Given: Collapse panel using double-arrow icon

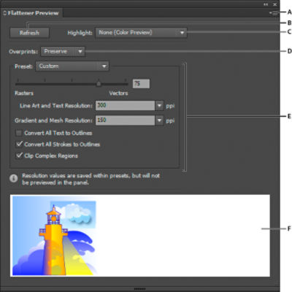Looking at the screenshot, I should (x=266, y=4).
